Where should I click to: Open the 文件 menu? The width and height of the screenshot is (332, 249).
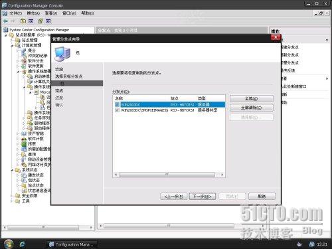15,13
